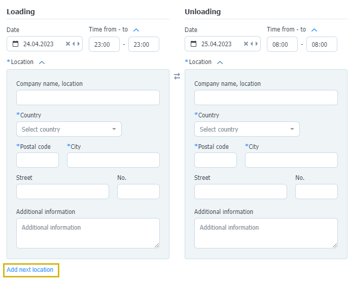Click the Unloading time-from field showing 08:00
349x282 pixels.
point(282,44)
